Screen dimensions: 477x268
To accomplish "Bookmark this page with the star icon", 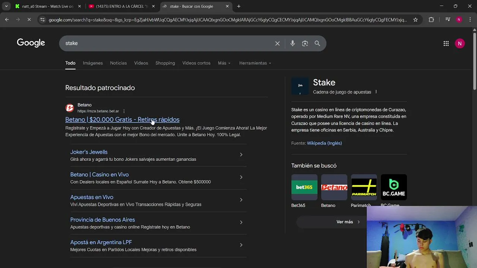I will (x=416, y=20).
